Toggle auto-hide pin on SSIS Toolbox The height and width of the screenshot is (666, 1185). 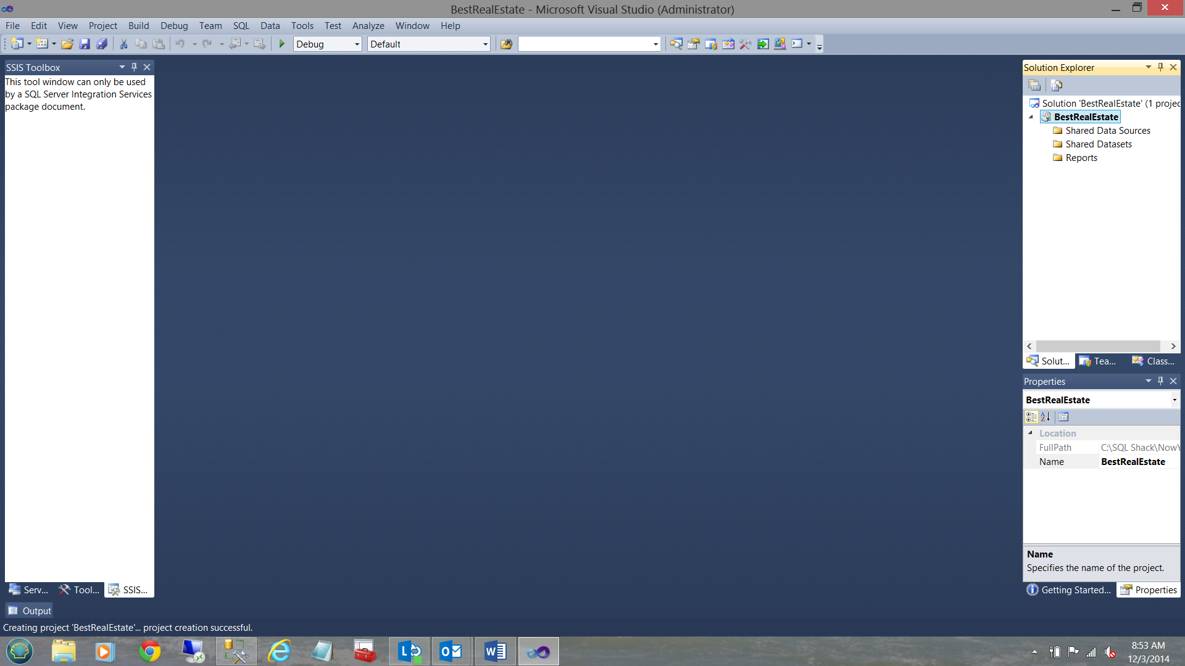click(x=134, y=67)
